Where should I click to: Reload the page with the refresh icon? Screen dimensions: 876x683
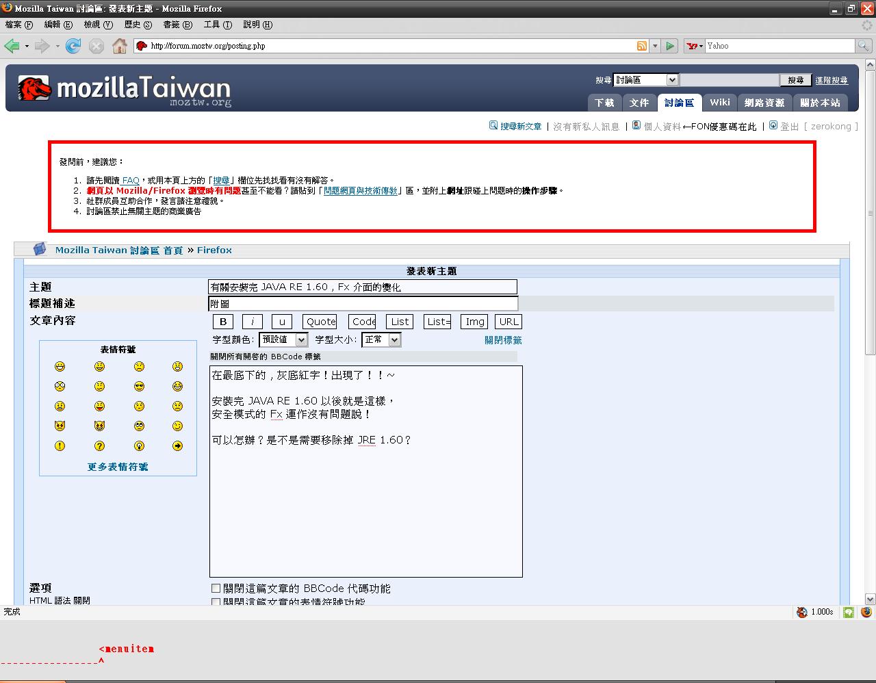click(x=73, y=46)
